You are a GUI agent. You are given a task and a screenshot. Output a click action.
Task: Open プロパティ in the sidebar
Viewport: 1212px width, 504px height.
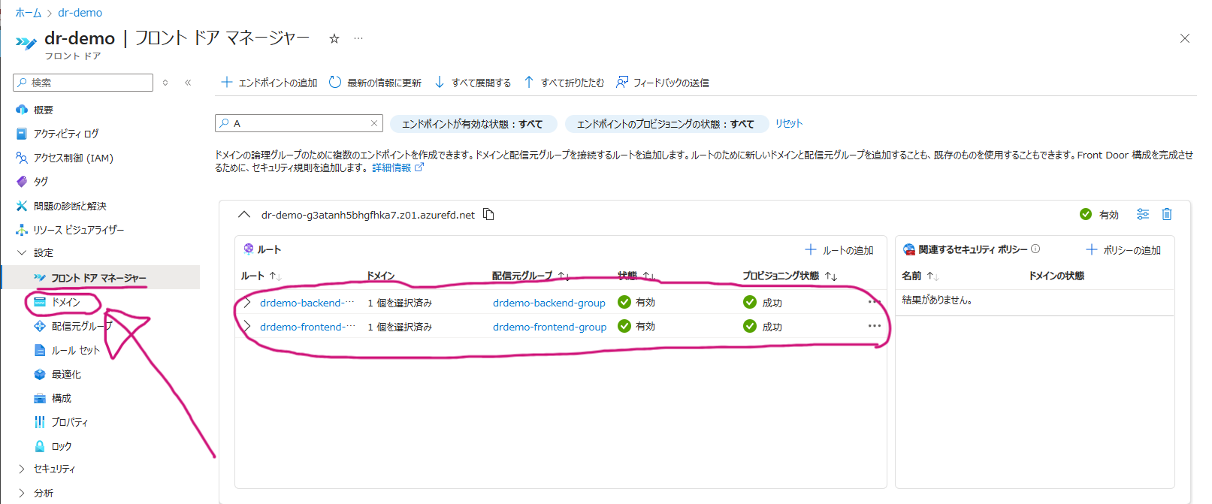pyautogui.click(x=69, y=422)
